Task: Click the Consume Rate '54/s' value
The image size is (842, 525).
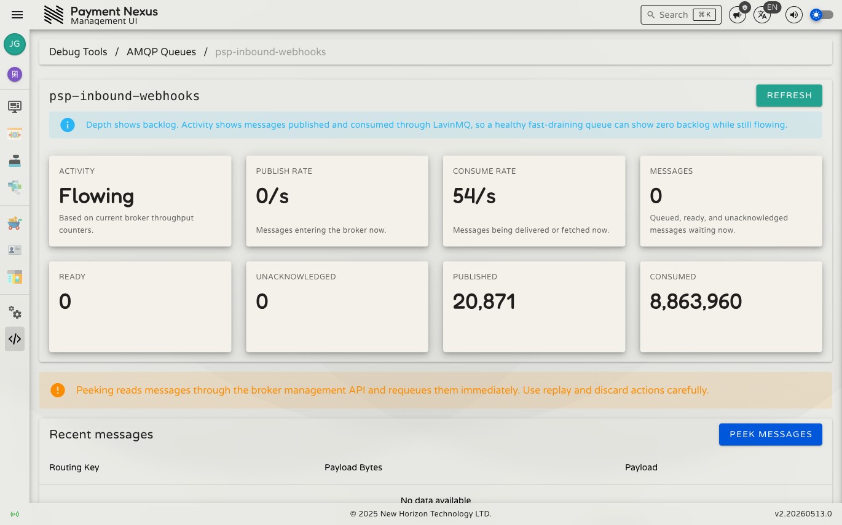Action: pos(474,196)
